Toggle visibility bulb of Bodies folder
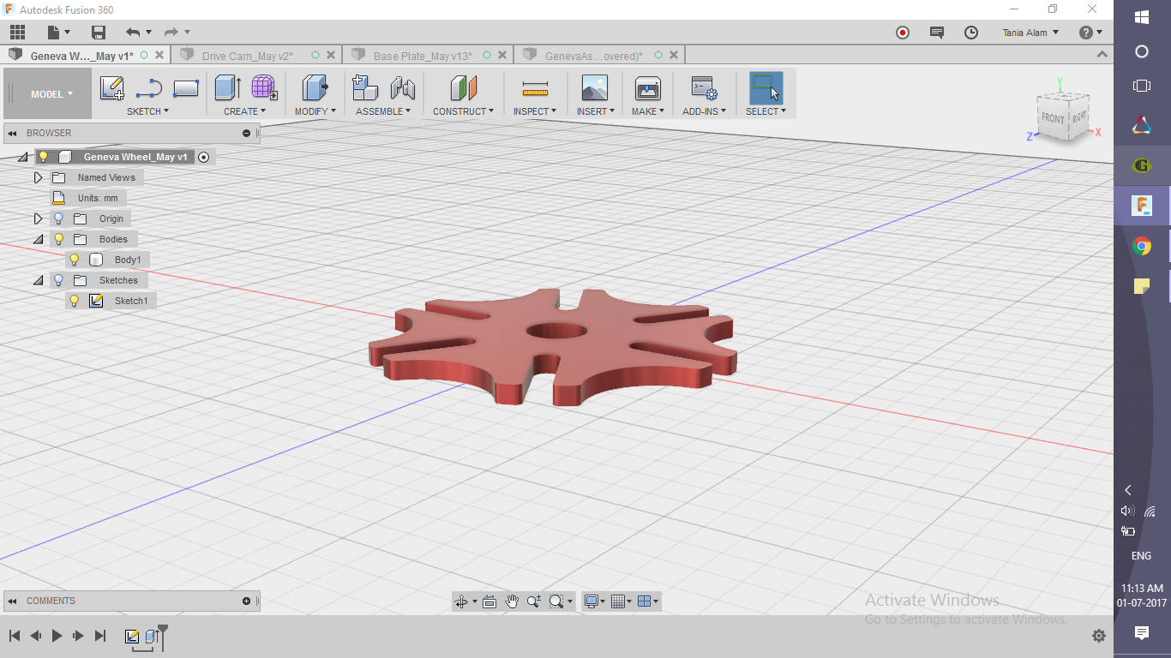This screenshot has width=1171, height=658. [58, 239]
